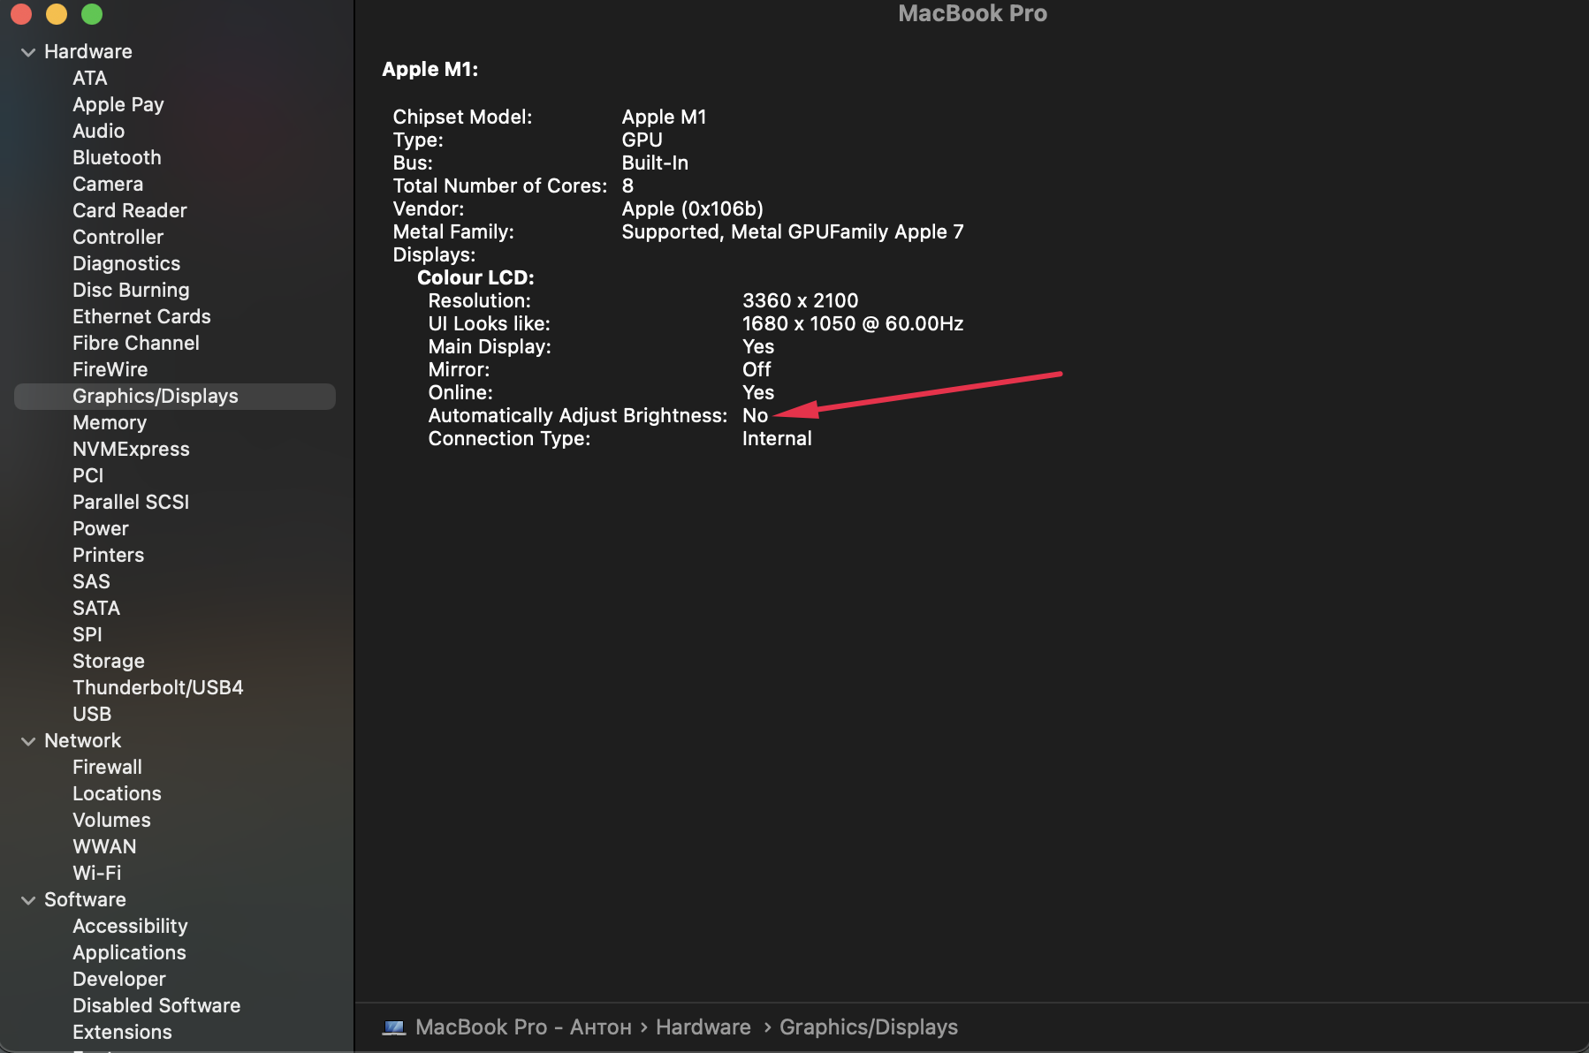Select Graphics/Displays sidebar row

[175, 396]
